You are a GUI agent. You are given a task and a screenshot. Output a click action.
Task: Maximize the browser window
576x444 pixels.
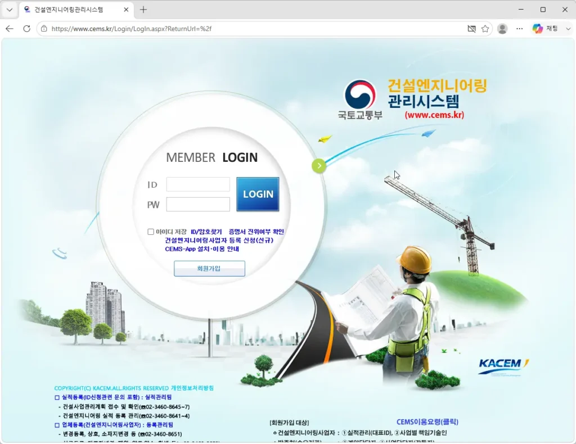(x=543, y=10)
